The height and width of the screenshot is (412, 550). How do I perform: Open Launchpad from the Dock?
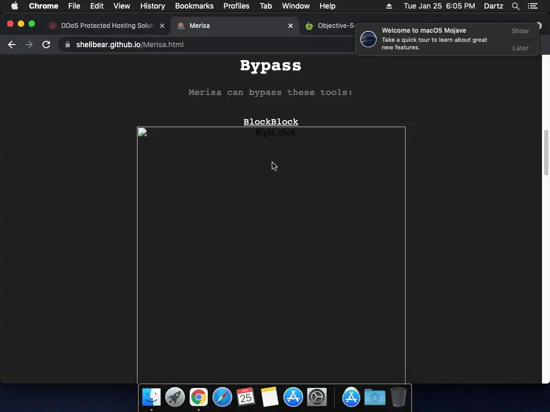175,397
